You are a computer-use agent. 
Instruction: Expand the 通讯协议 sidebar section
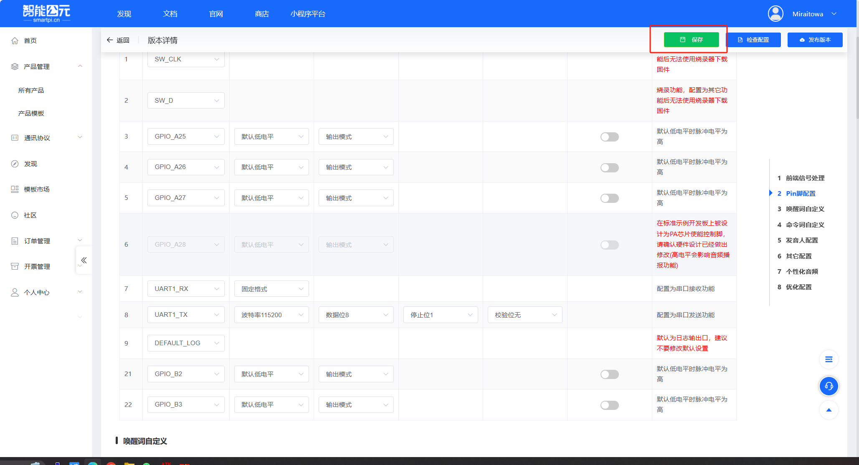tap(80, 137)
